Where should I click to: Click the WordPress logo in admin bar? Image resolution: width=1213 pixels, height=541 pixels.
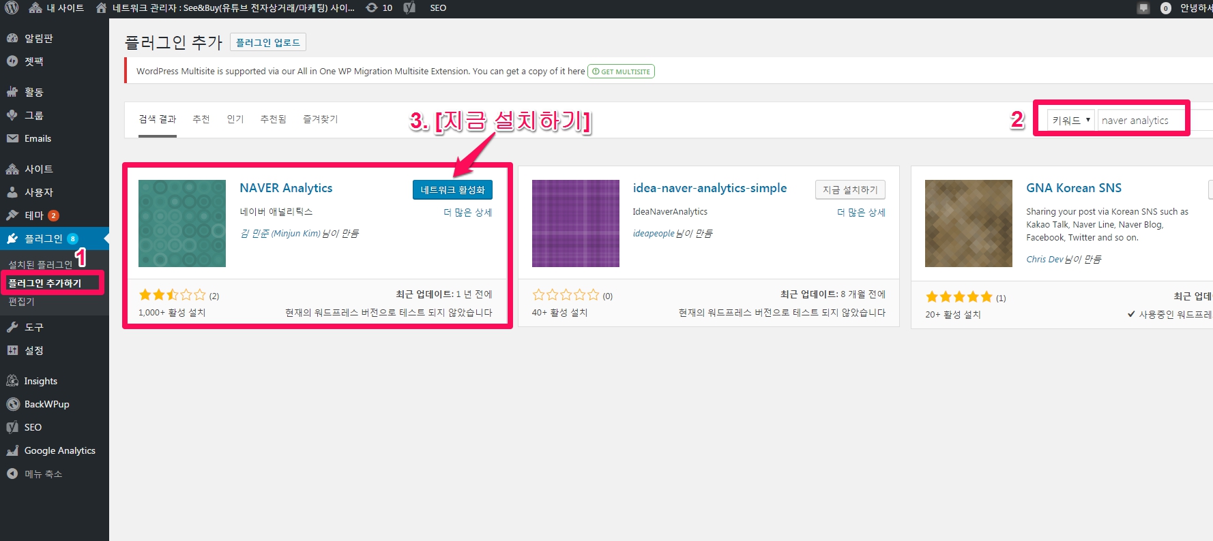(12, 8)
